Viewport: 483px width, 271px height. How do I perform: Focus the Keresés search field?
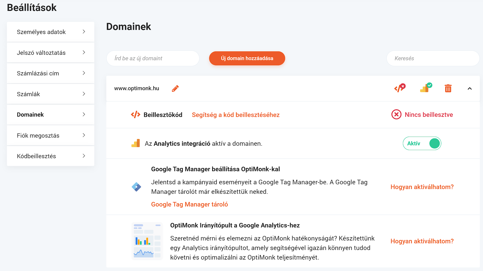pos(433,58)
